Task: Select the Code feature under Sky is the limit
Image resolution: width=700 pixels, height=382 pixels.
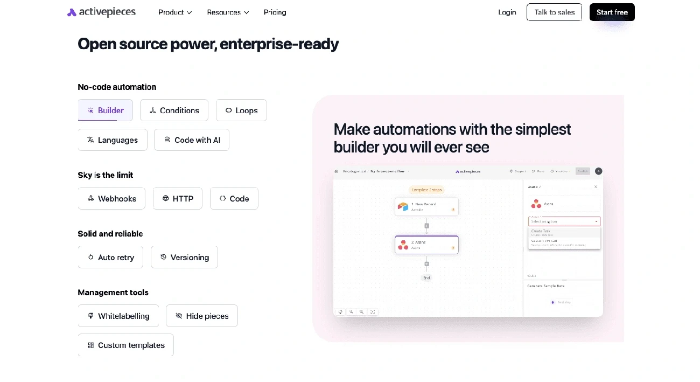Action: (234, 198)
